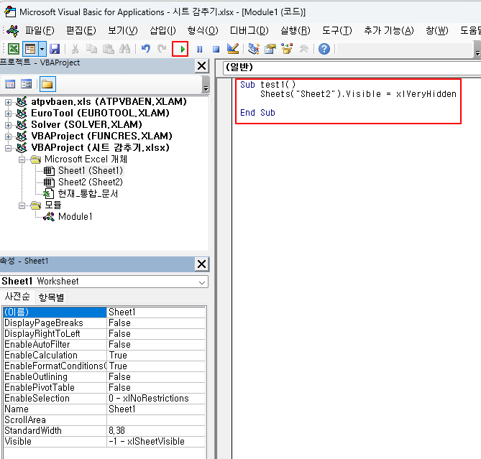Select Sheet2 (Sheet2) in the project tree
The height and width of the screenshot is (459, 481).
[91, 182]
